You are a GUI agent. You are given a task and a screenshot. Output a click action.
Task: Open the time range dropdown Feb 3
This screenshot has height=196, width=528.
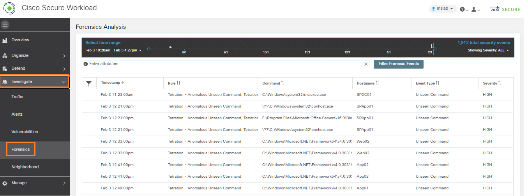pyautogui.click(x=113, y=50)
